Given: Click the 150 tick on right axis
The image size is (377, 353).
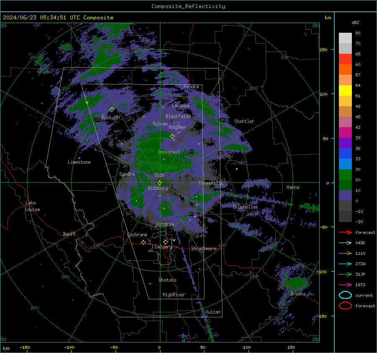Looking at the screenshot, I should click(324, 50).
